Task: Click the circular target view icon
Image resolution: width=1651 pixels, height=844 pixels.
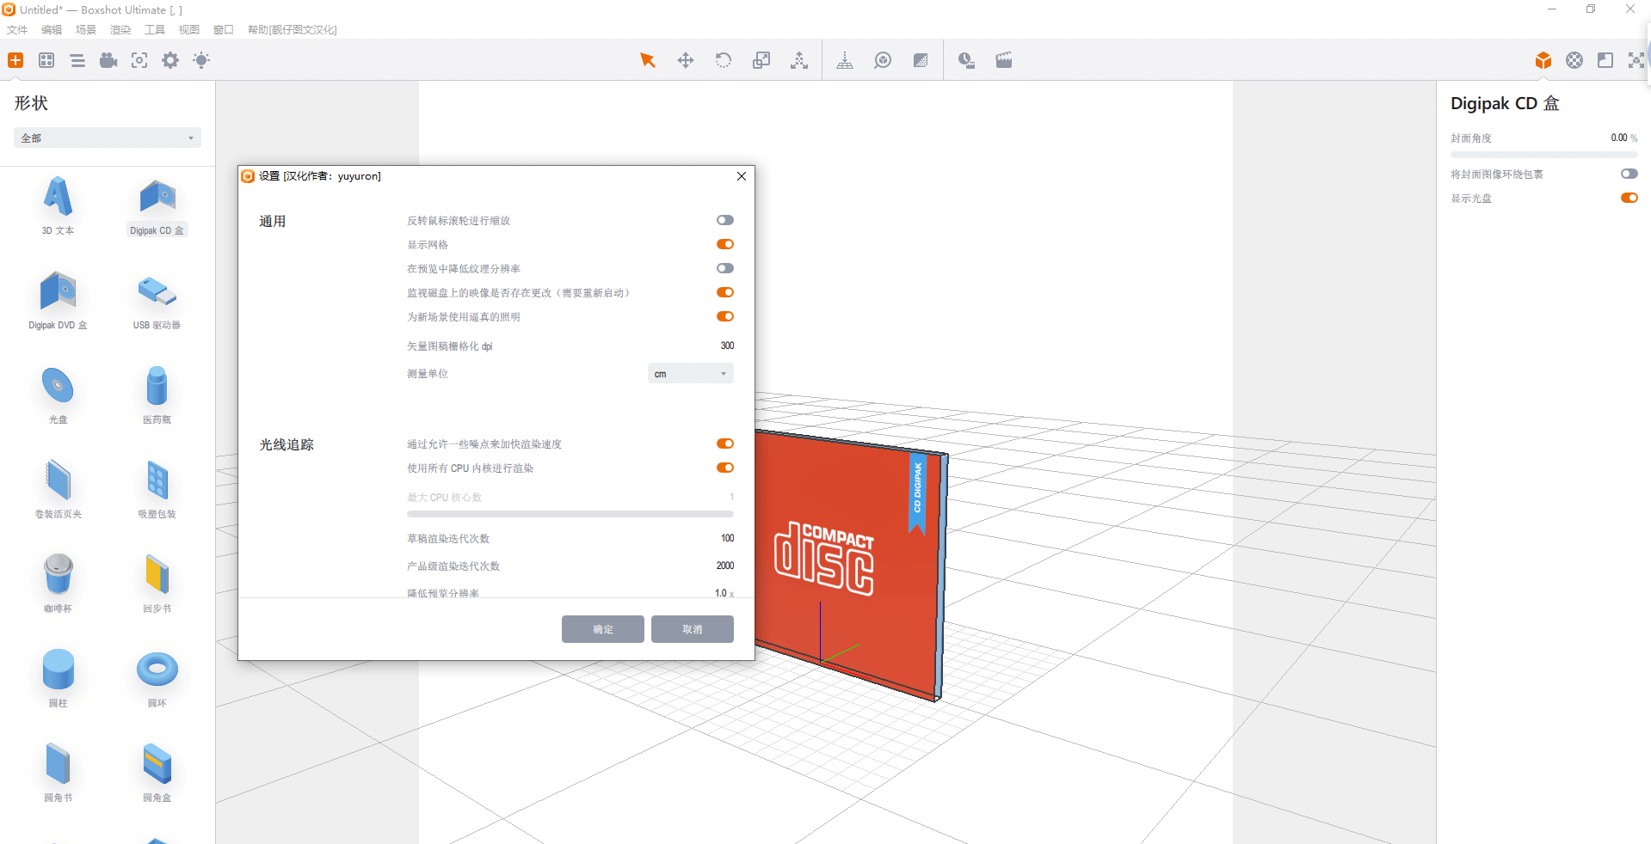Action: pos(883,60)
